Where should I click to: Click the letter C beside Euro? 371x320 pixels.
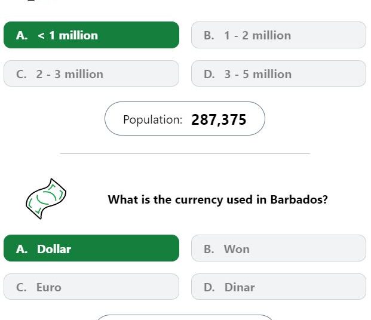(22, 287)
